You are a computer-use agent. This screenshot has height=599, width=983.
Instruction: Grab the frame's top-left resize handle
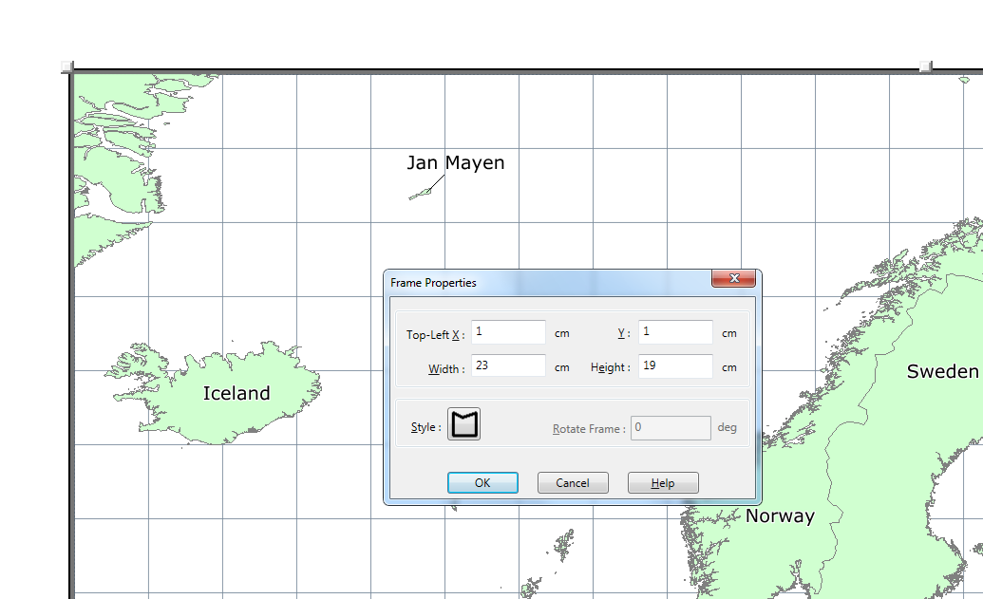pyautogui.click(x=67, y=67)
